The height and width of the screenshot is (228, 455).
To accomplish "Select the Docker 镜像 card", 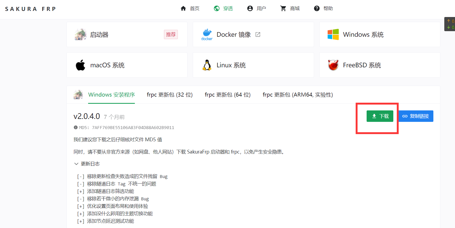I will point(253,35).
